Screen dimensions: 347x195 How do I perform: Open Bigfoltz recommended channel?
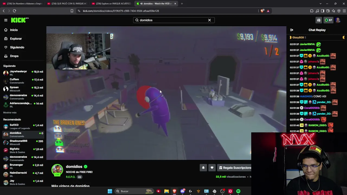coord(23,150)
